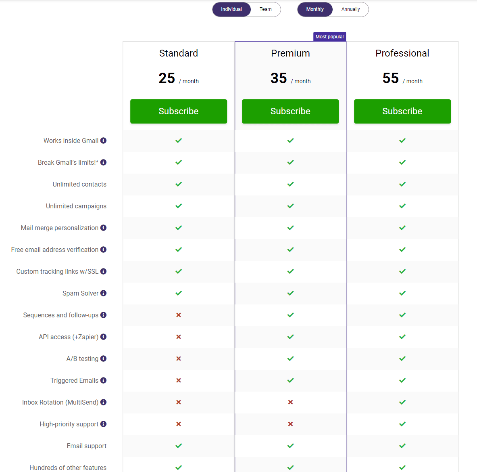477x472 pixels.
Task: View details on Mail merge personalization
Action: [104, 228]
